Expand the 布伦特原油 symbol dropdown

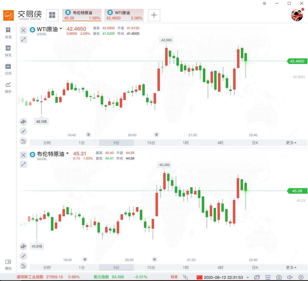[67, 153]
